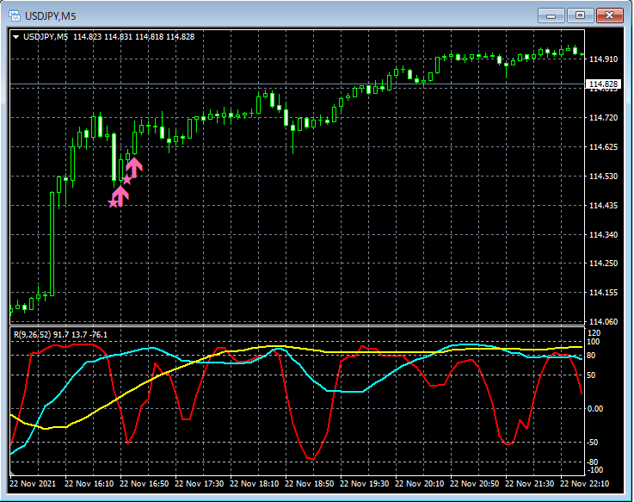Click the OHLC values in chart header
This screenshot has height=502, width=634.
(x=133, y=36)
